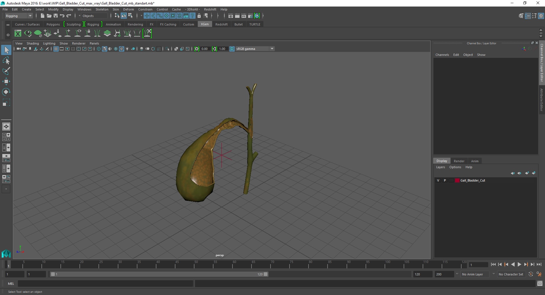The image size is (545, 295).
Task: Switch to the Polygons shelf tab
Action: tap(53, 24)
